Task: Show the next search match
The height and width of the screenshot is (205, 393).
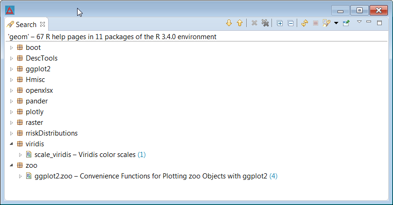Action: 229,23
